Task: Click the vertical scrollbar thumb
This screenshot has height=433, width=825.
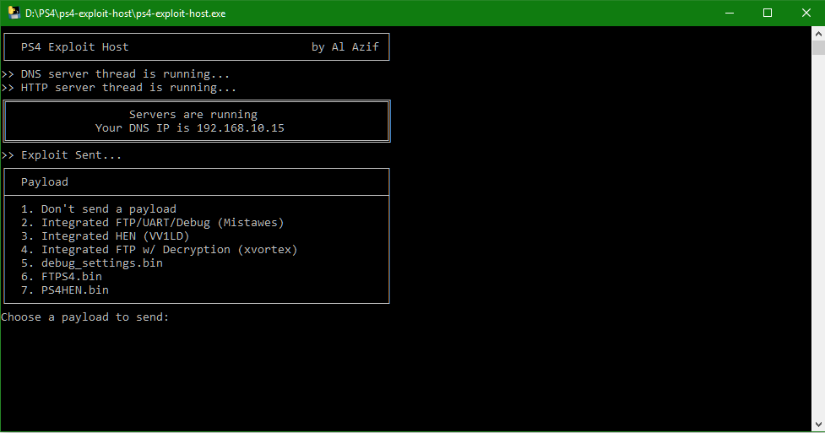Action: (x=818, y=48)
